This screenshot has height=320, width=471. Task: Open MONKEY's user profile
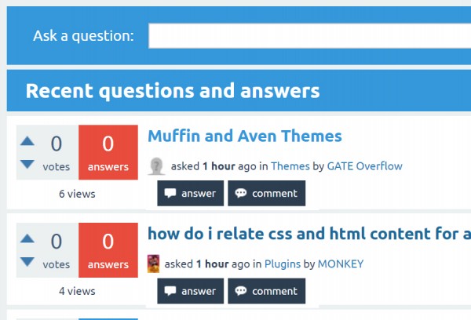340,264
